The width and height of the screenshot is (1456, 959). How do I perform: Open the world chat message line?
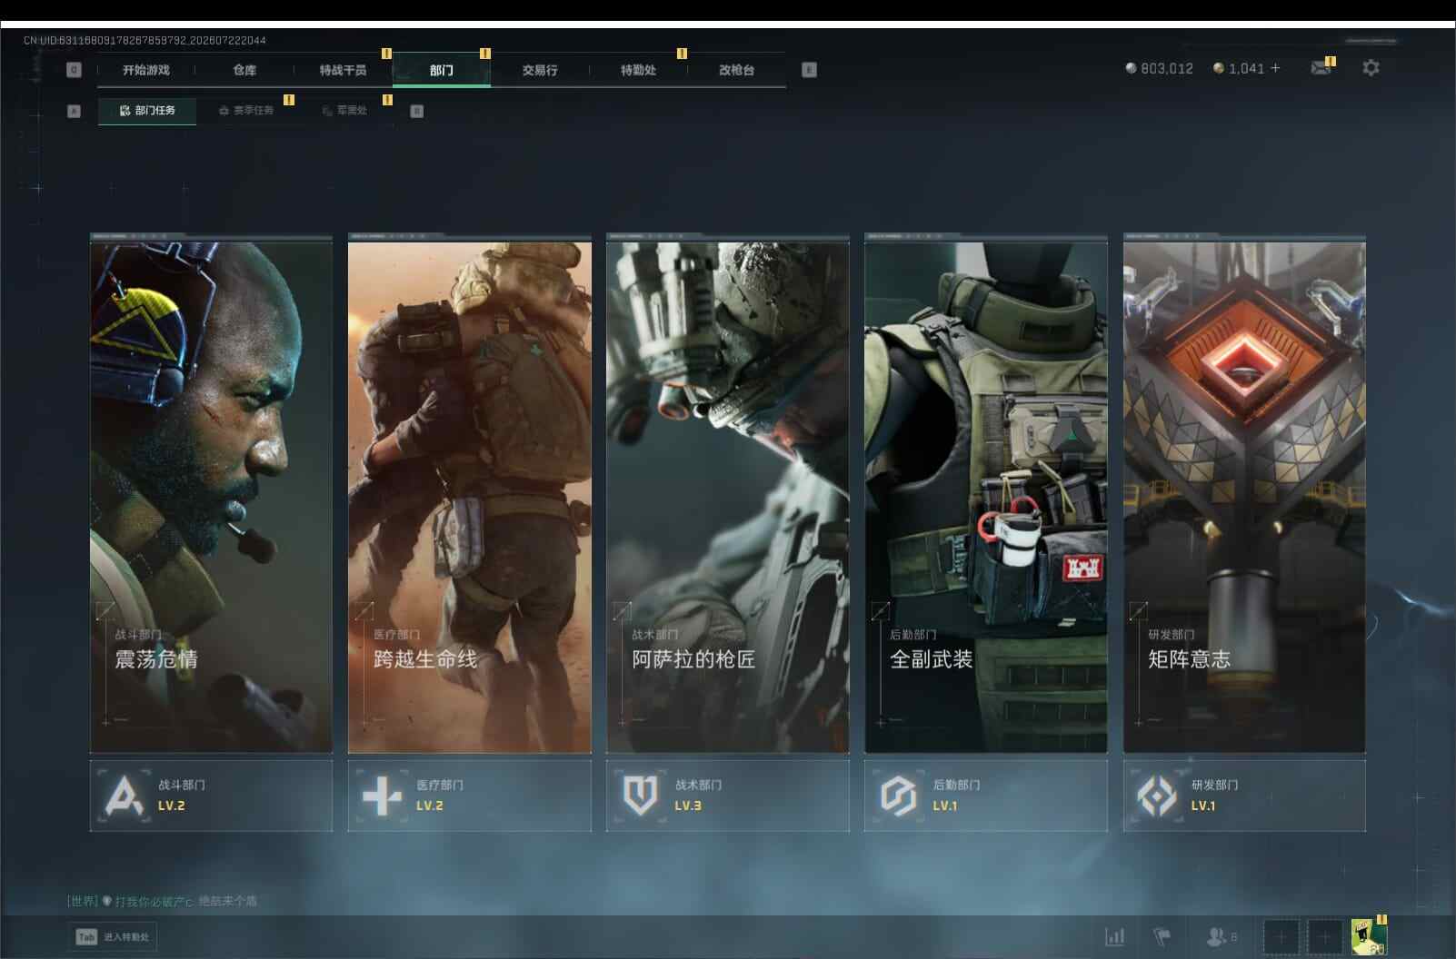point(162,901)
